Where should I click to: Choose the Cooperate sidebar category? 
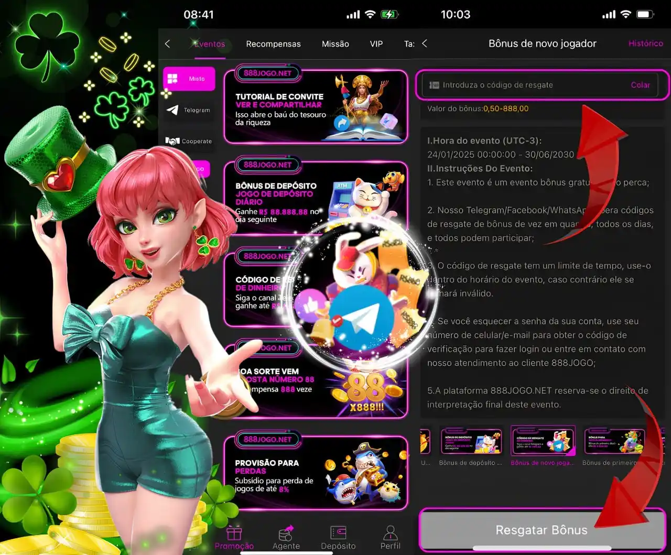point(189,141)
